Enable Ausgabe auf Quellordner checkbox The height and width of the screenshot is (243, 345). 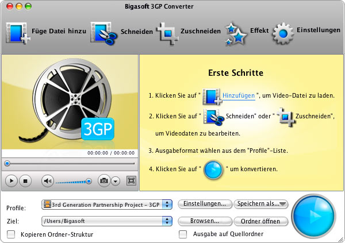point(183,234)
